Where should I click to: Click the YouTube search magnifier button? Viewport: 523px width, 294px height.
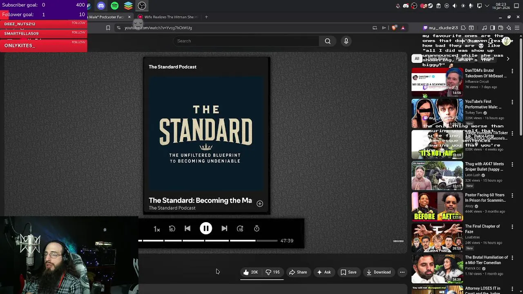[x=328, y=41]
